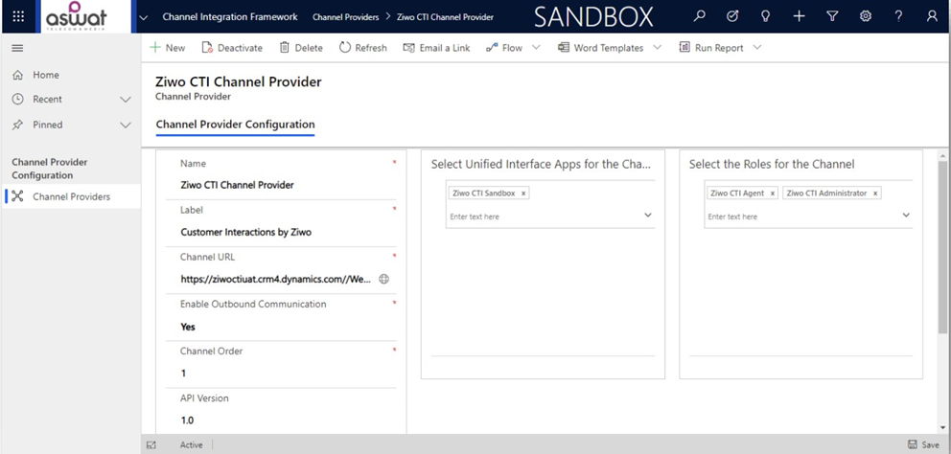Open the task flow checkmark icon
The height and width of the screenshot is (454, 951).
[x=732, y=16]
